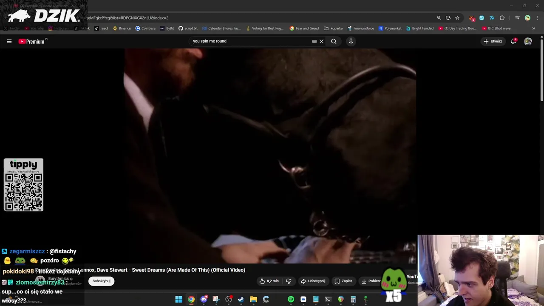Focus the YouTube search field
Viewport: 544px width, 306px height.
[x=251, y=41]
